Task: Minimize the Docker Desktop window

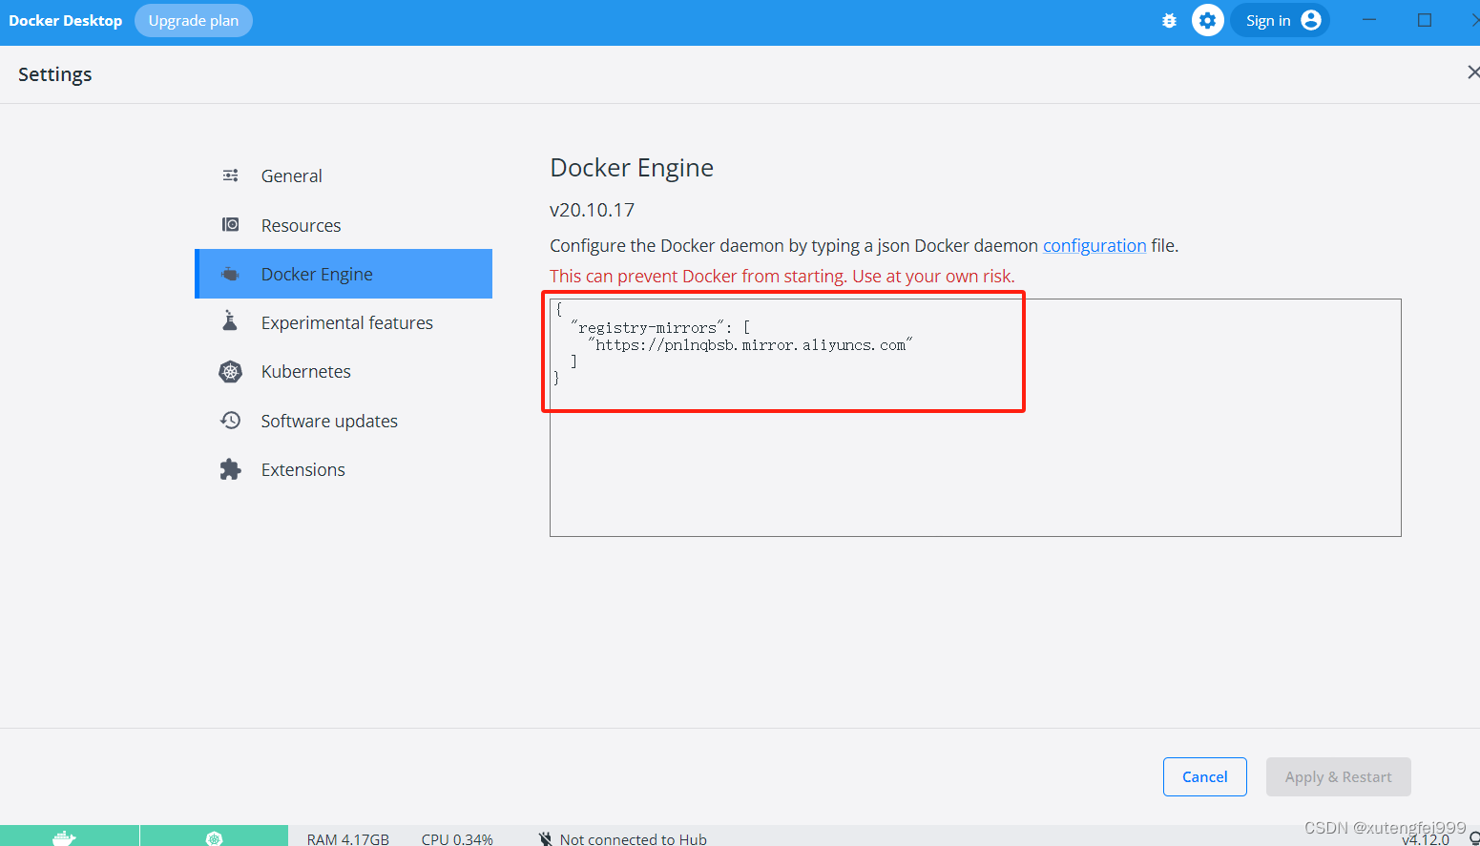Action: coord(1368,20)
